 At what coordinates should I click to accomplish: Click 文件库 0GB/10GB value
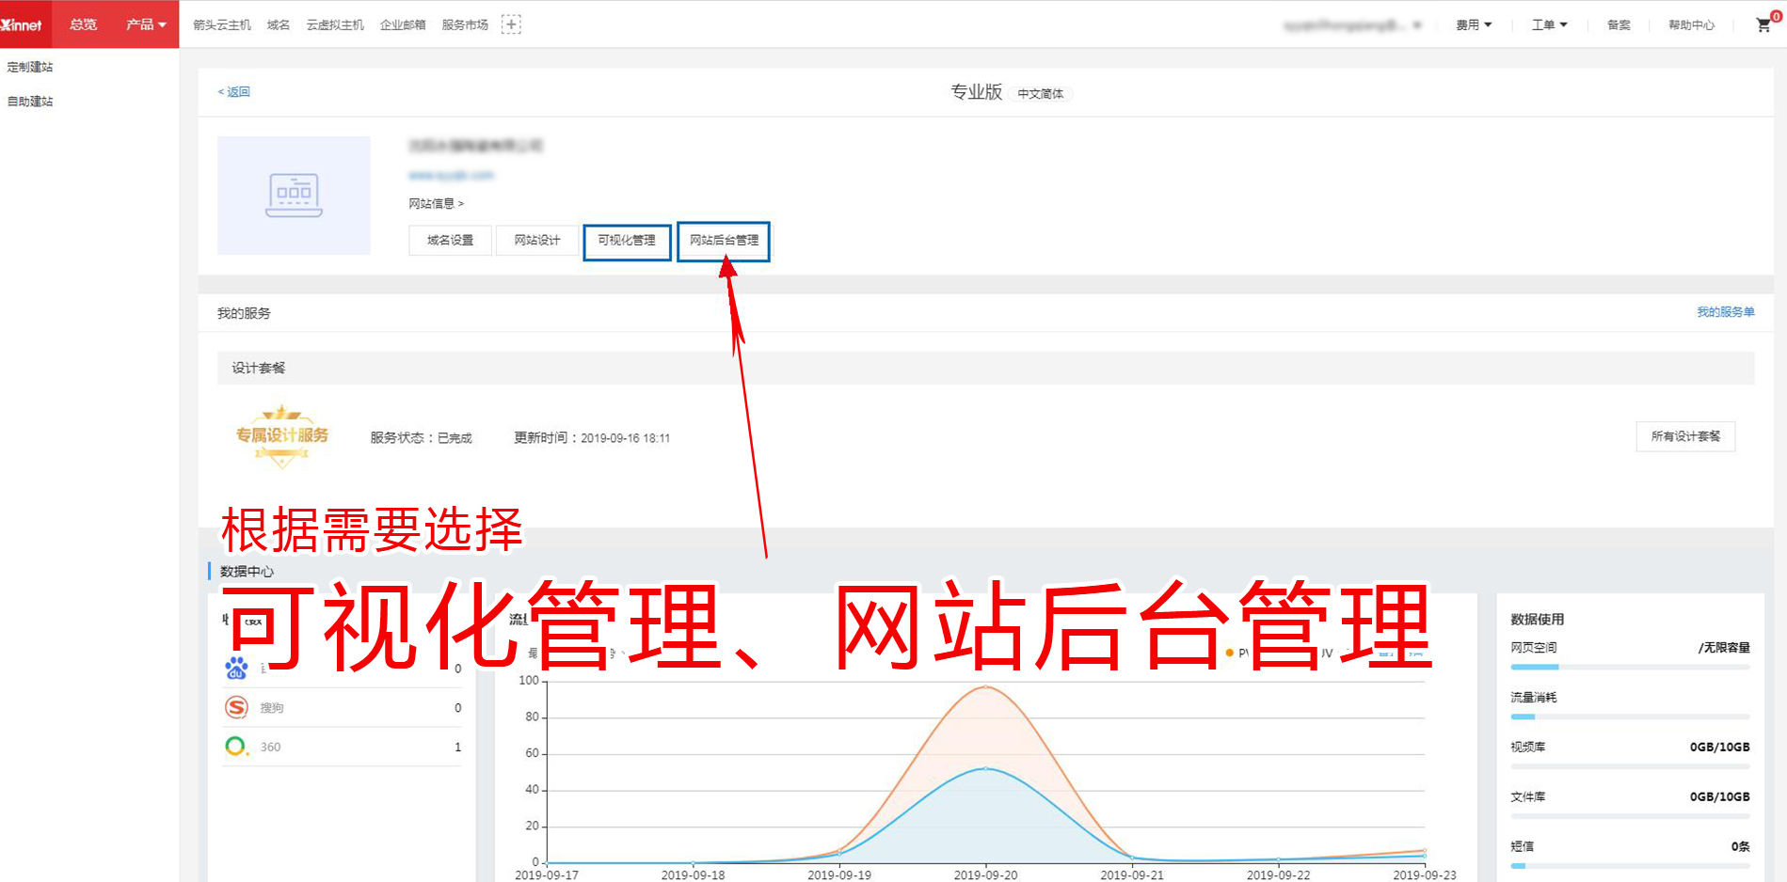pyautogui.click(x=1719, y=796)
